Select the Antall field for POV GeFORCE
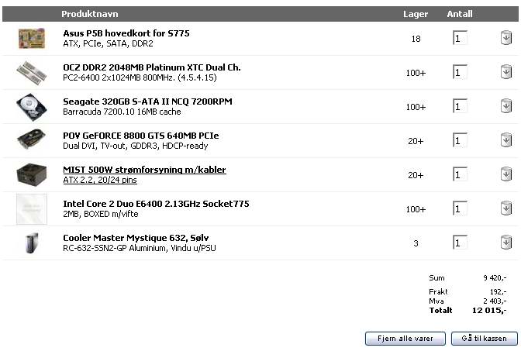 [460, 140]
